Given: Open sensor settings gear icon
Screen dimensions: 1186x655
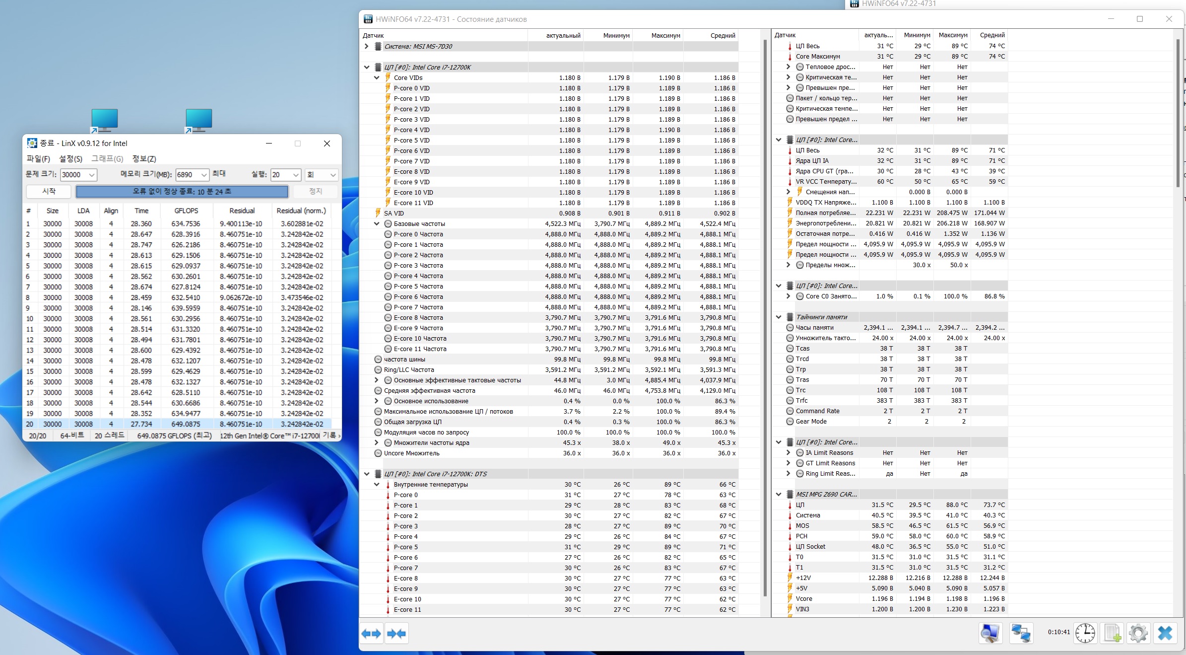Looking at the screenshot, I should pos(1138,633).
